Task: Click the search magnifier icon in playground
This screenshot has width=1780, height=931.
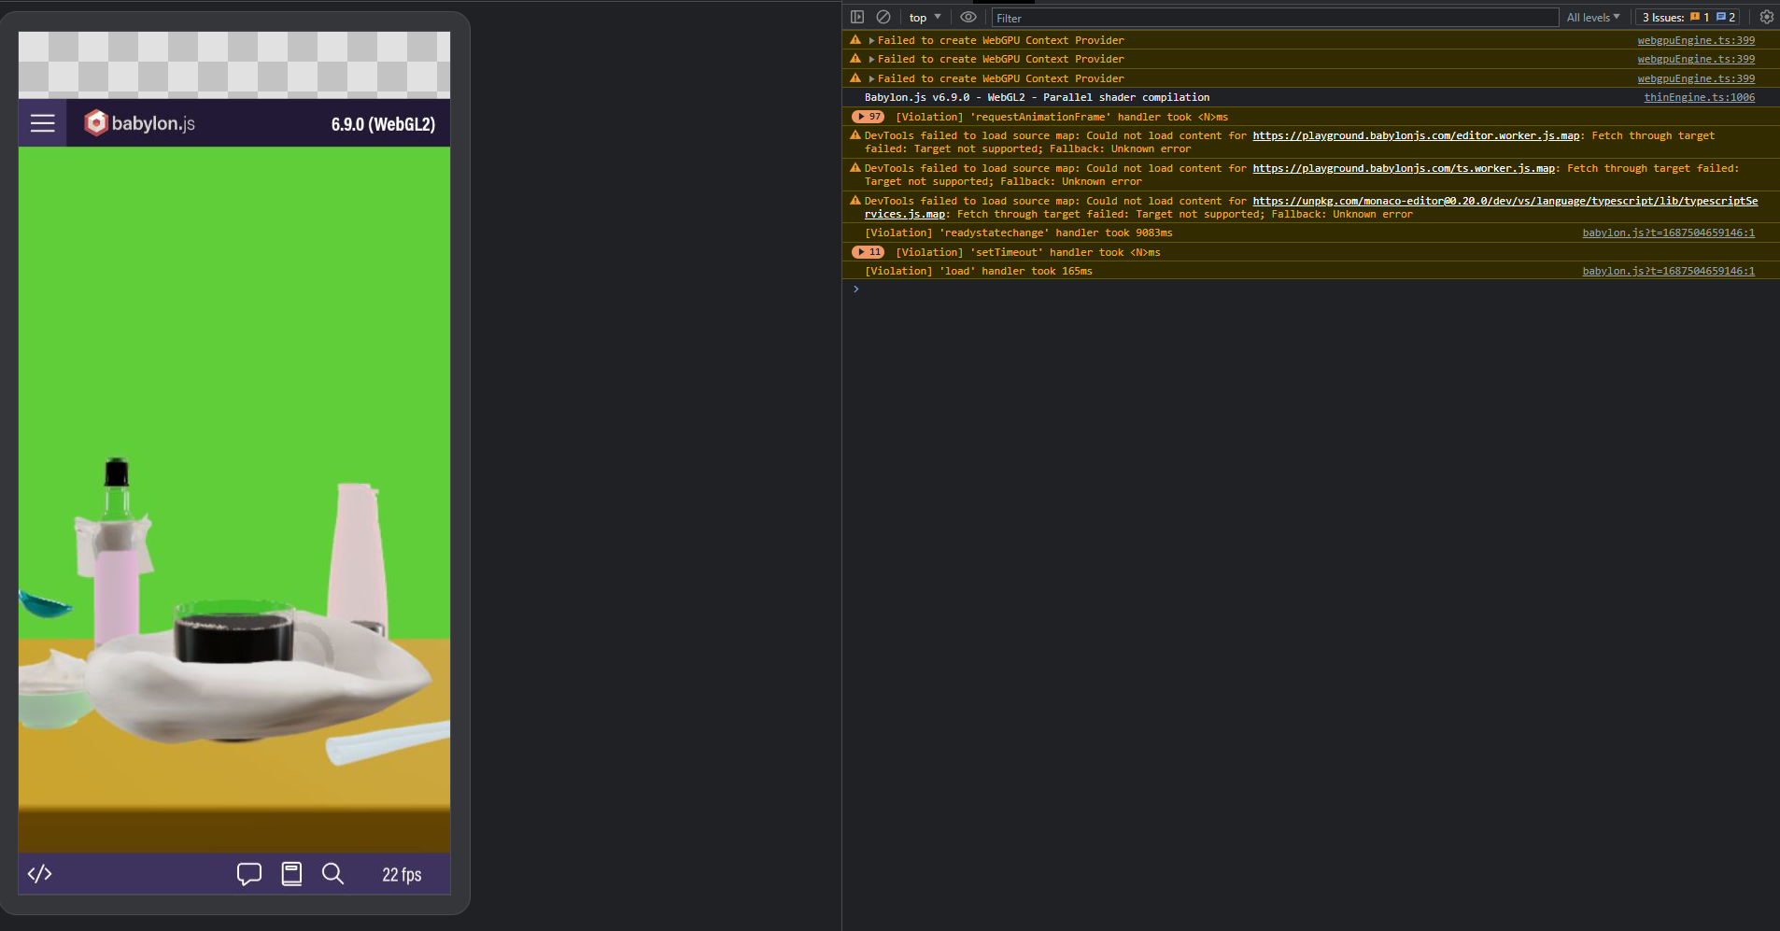Action: (332, 874)
